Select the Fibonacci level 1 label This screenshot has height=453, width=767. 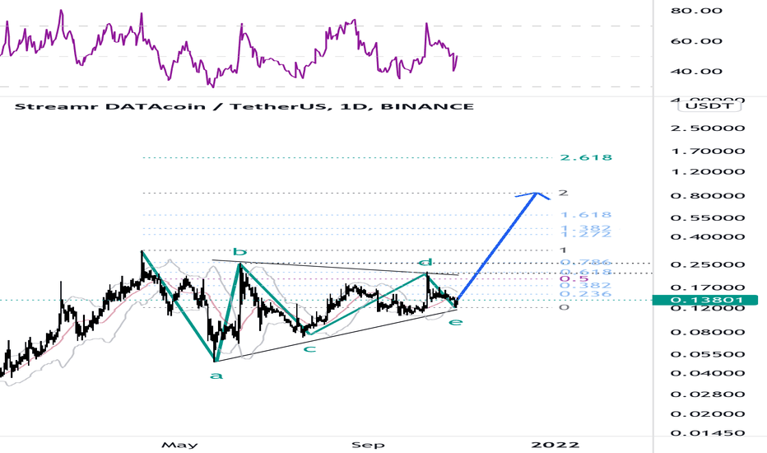[563, 250]
